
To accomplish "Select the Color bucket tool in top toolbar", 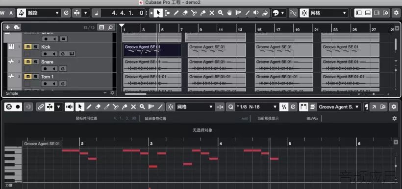I will pos(265,13).
